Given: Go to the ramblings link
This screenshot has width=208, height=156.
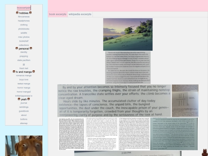Looking at the screenshot, I should coord(24,107).
